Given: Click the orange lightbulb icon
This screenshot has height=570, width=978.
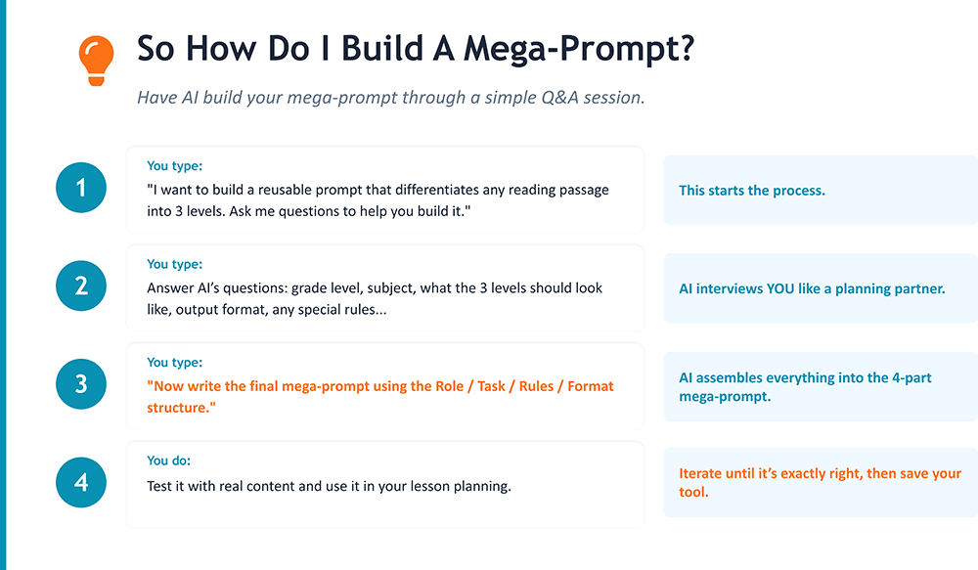Looking at the screenshot, I should click(96, 60).
